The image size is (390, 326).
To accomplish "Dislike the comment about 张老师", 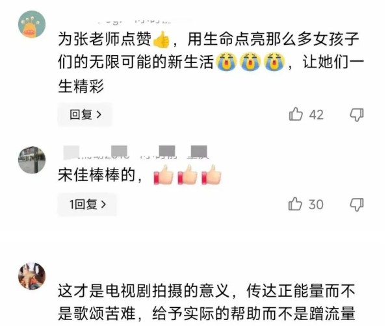I will [357, 115].
